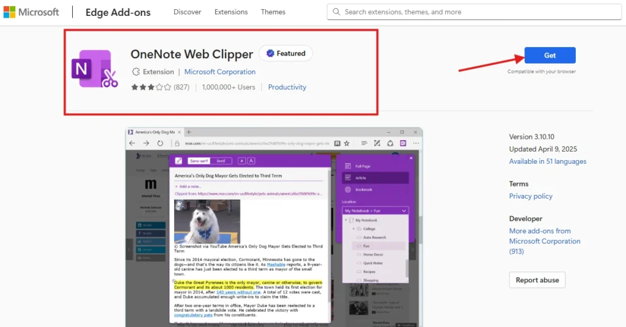Click the Edge Add-ons title in the header
Screen dimensions: 626x327
[x=118, y=12]
